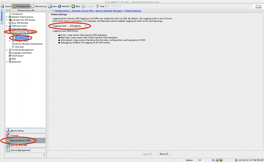Click the AAA/Local Users lock icon

[x=10, y=26]
